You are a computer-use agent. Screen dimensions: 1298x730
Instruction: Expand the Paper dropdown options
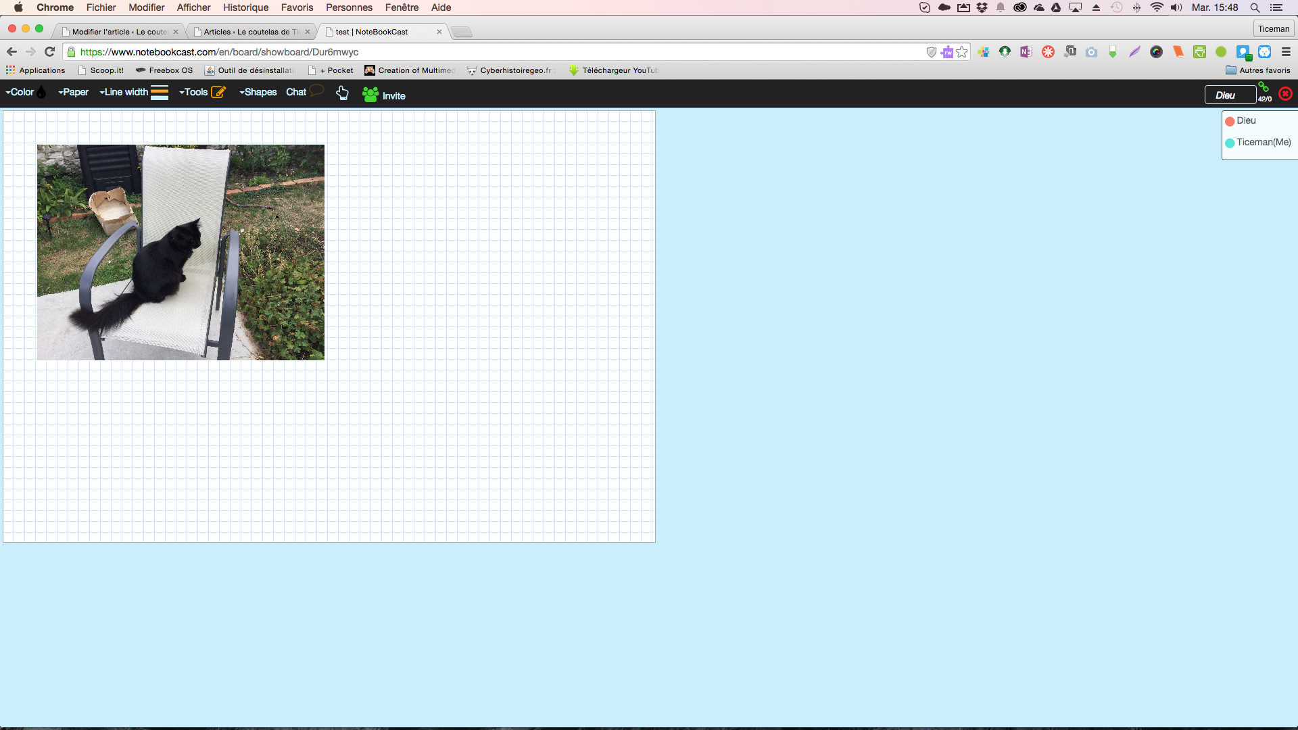(x=74, y=92)
